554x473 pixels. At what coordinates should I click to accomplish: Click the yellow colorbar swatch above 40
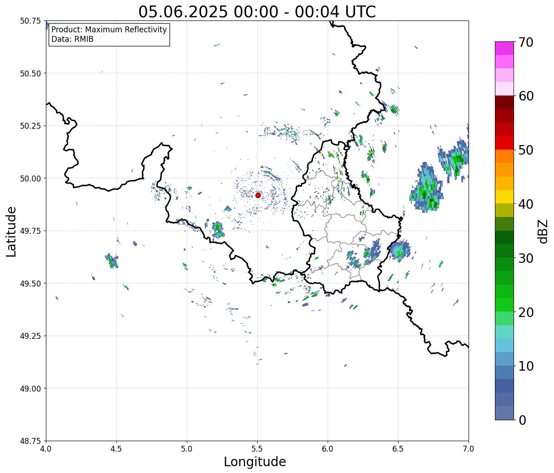[504, 197]
